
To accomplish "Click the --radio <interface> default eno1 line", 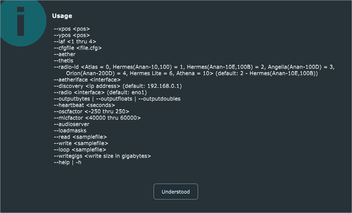I will tap(100, 92).
